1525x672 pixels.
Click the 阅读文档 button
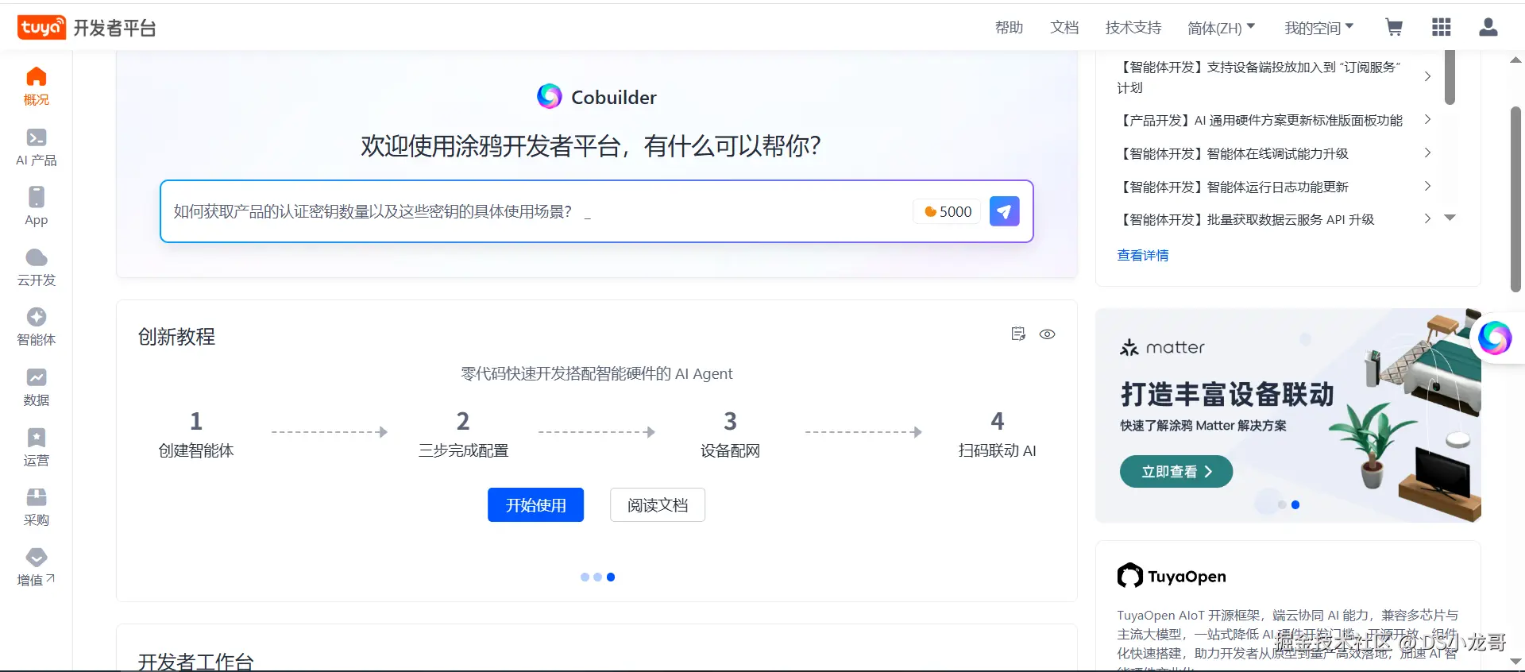pyautogui.click(x=658, y=505)
